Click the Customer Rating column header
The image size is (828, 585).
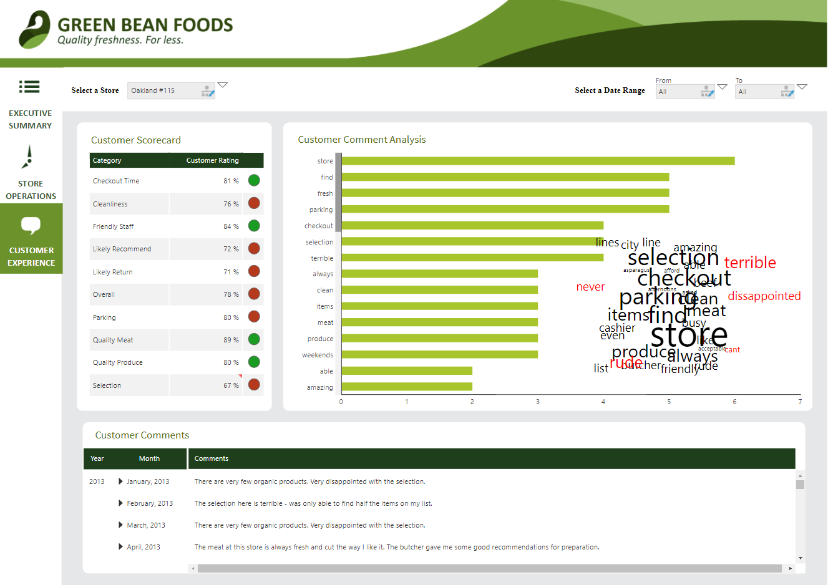tap(212, 160)
